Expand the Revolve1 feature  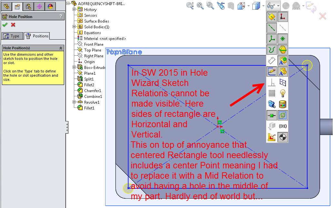74,102
